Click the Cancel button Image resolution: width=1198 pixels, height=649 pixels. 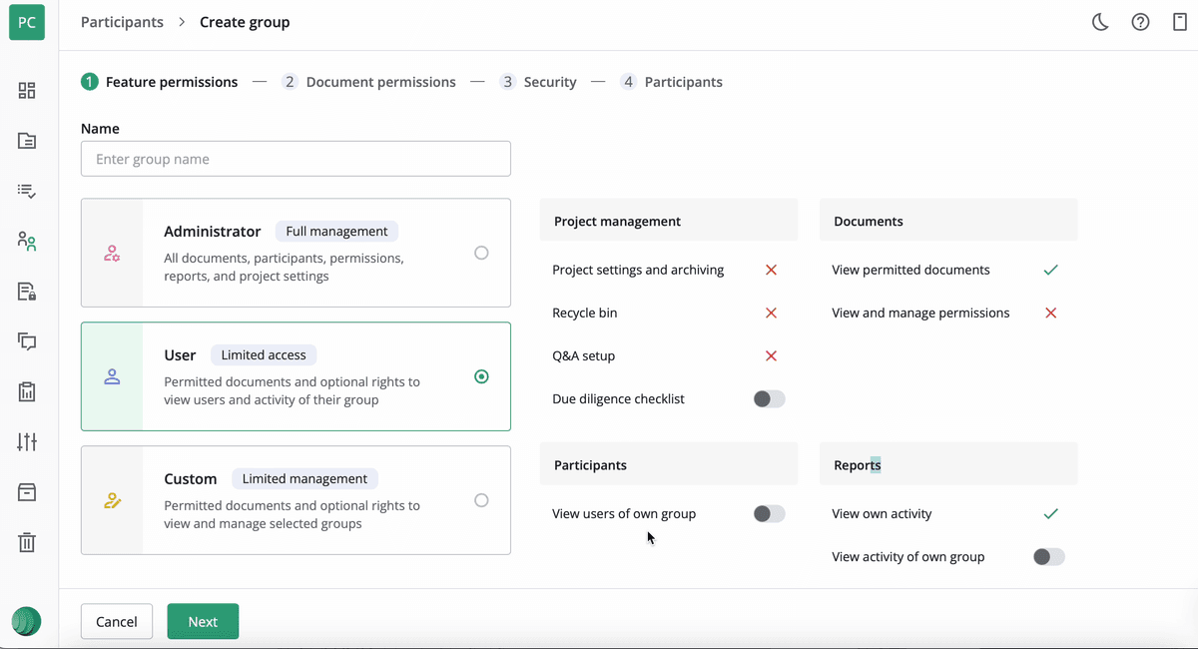click(x=117, y=621)
